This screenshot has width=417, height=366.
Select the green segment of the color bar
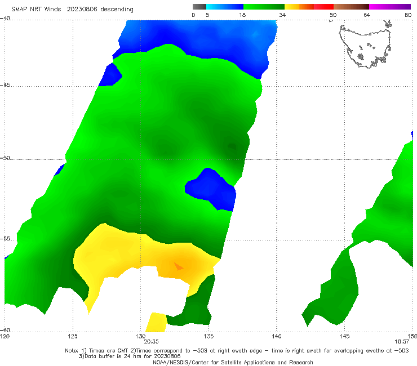point(264,7)
